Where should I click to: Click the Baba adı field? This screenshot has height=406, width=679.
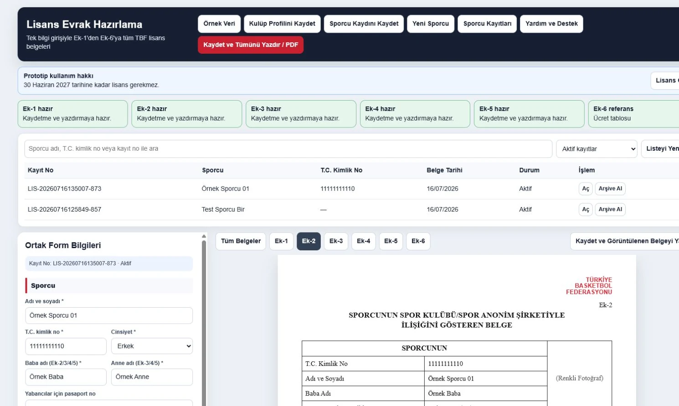(x=66, y=377)
